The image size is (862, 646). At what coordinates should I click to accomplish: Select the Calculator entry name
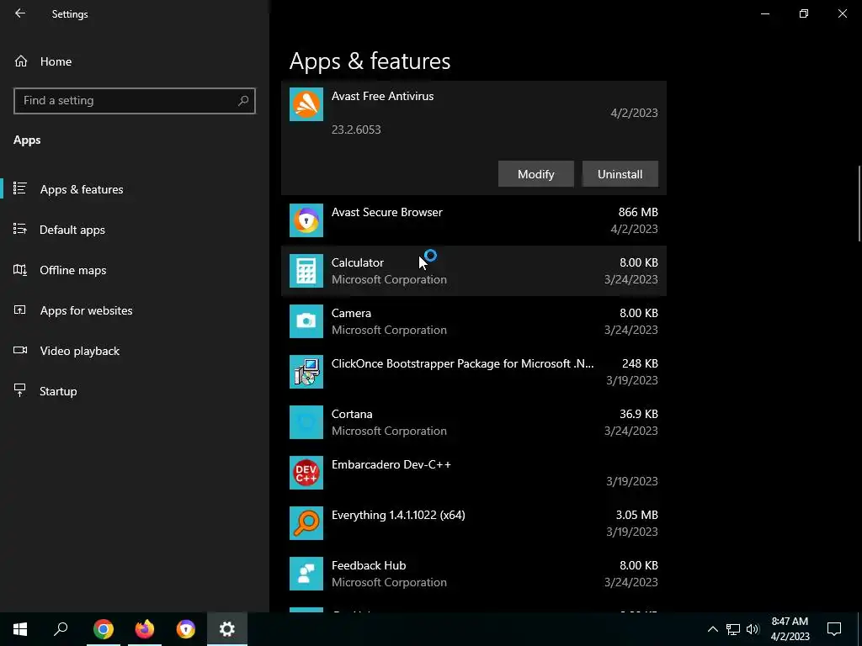point(357,262)
